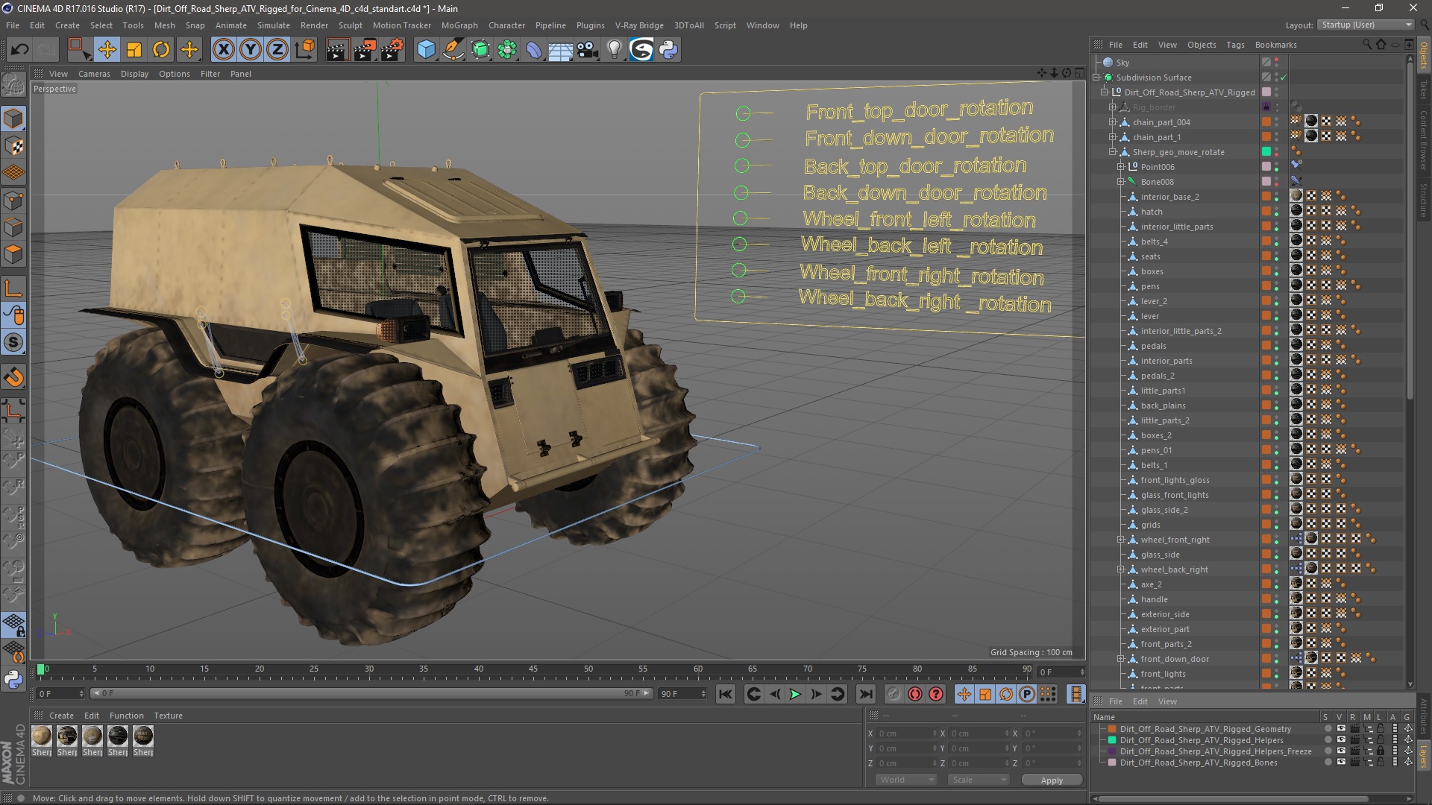Collapse the Subdivision Surface object
This screenshot has height=805, width=1432.
point(1097,78)
